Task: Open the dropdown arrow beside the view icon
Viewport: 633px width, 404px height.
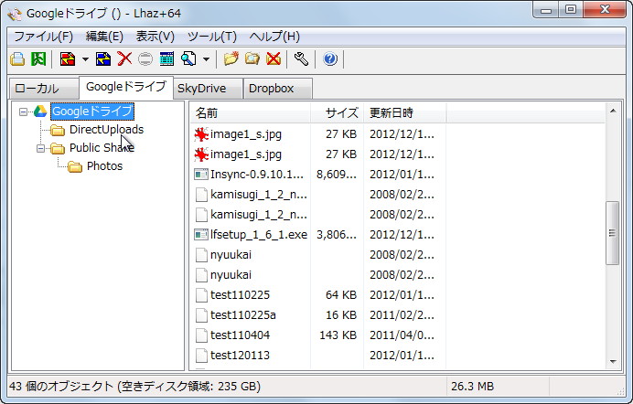Action: (206, 59)
